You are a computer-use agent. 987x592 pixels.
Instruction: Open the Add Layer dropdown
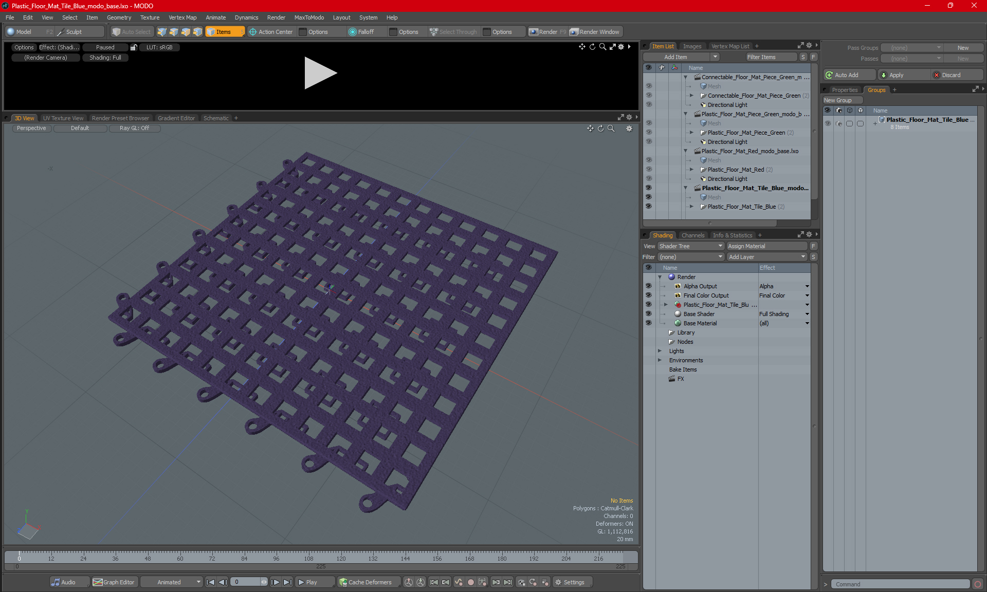coord(766,257)
